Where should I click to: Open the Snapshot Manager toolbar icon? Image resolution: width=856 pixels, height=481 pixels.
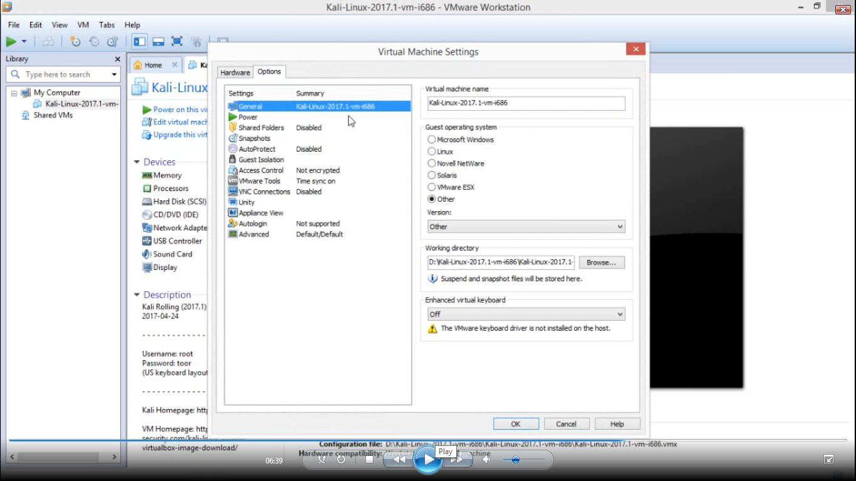[x=112, y=41]
